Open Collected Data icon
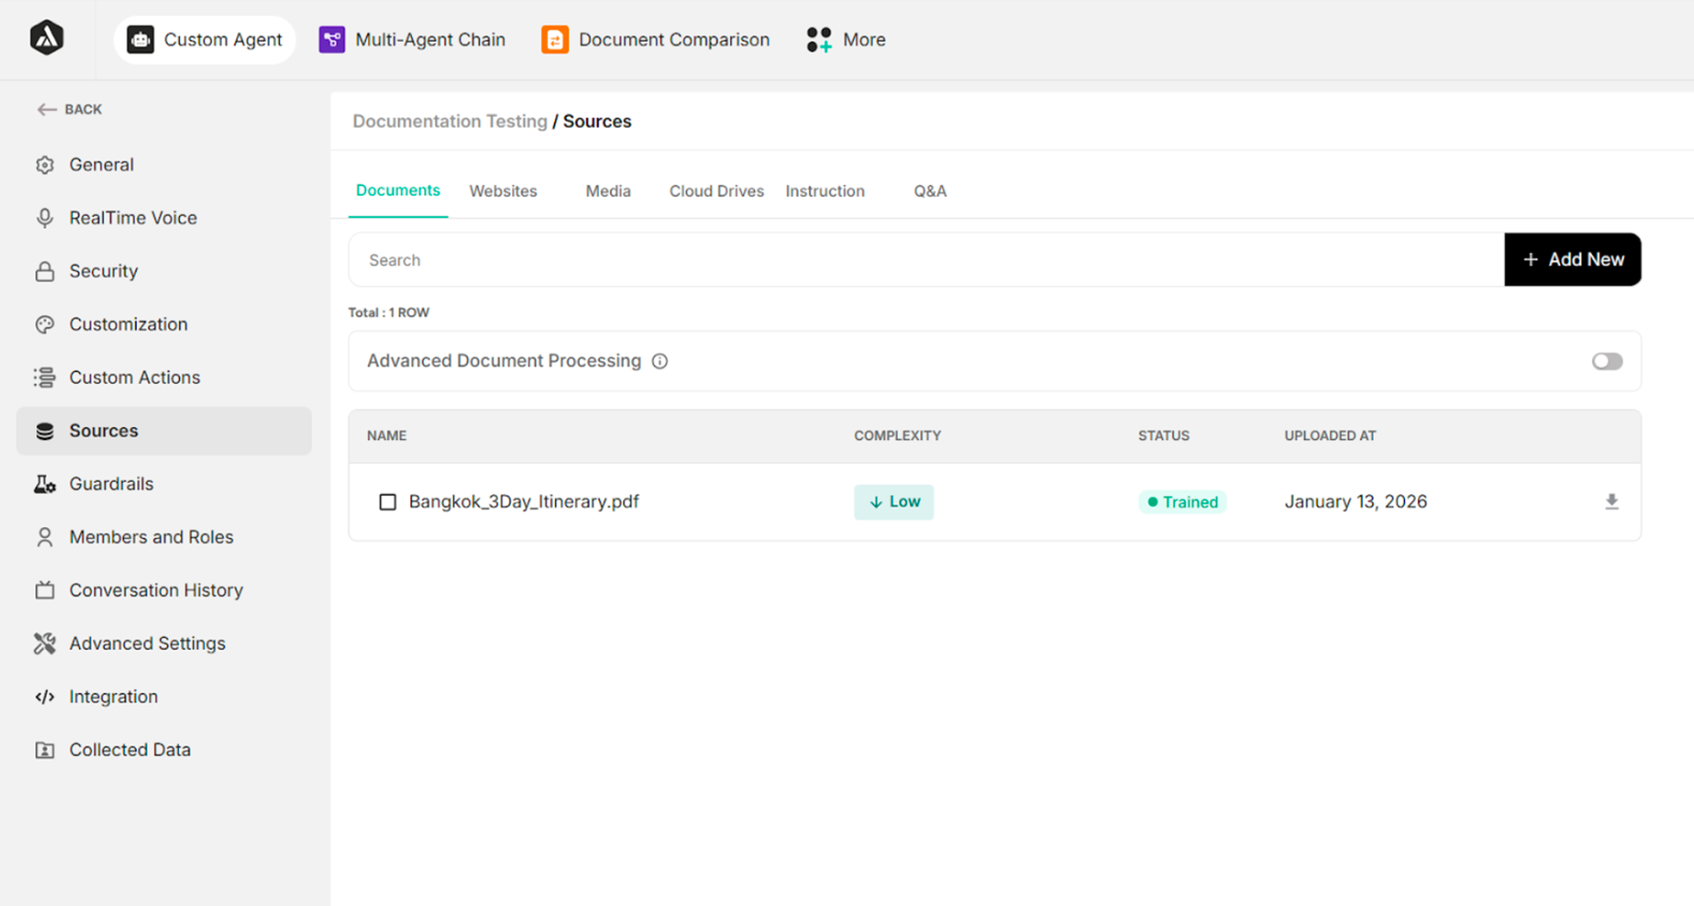 pos(45,750)
